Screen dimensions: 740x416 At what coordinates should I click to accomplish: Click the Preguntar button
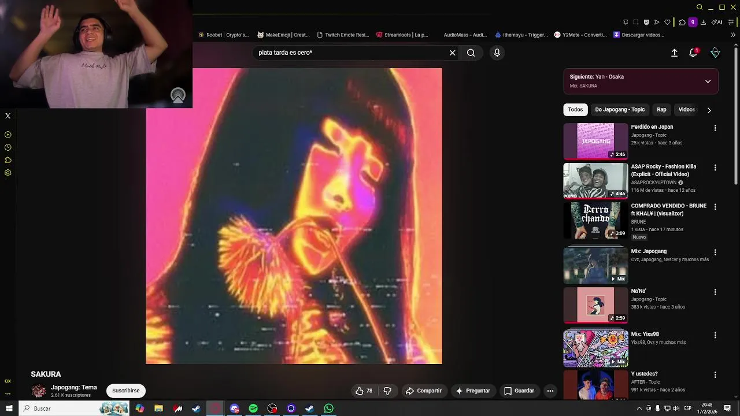472,391
